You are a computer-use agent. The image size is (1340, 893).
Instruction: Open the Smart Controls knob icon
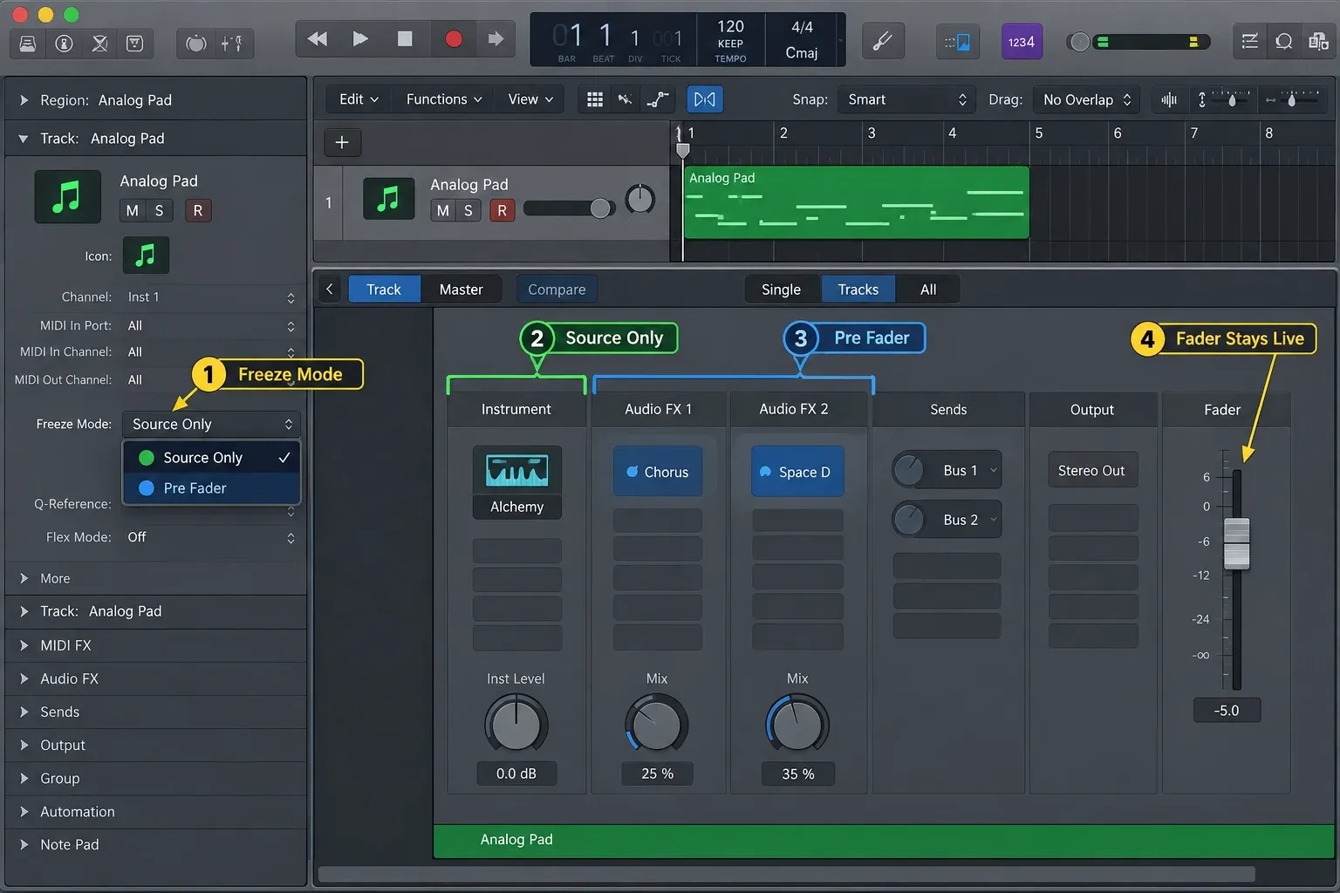click(196, 43)
